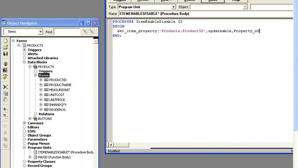298x168 pixels.
Task: Collapse the Forms root node
Action: pyautogui.click(x=14, y=41)
